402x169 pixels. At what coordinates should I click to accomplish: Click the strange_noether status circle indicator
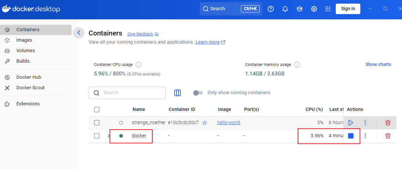(121, 123)
